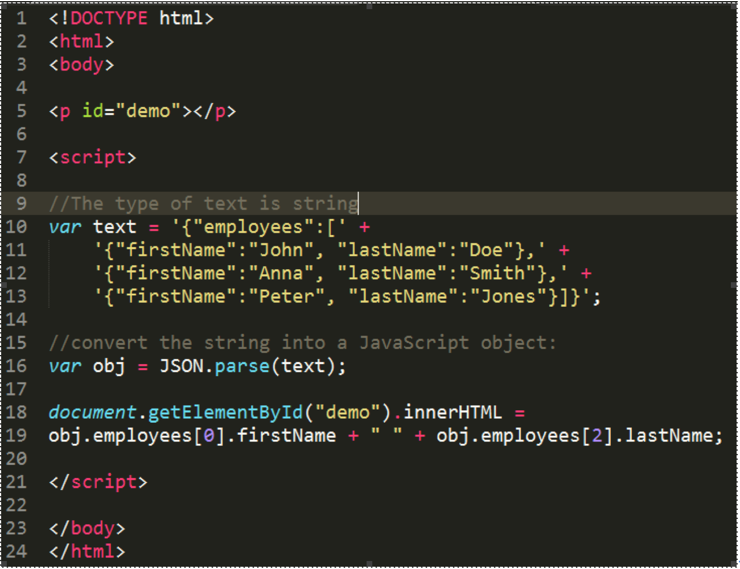Click line number 16 in the gutter

17,366
